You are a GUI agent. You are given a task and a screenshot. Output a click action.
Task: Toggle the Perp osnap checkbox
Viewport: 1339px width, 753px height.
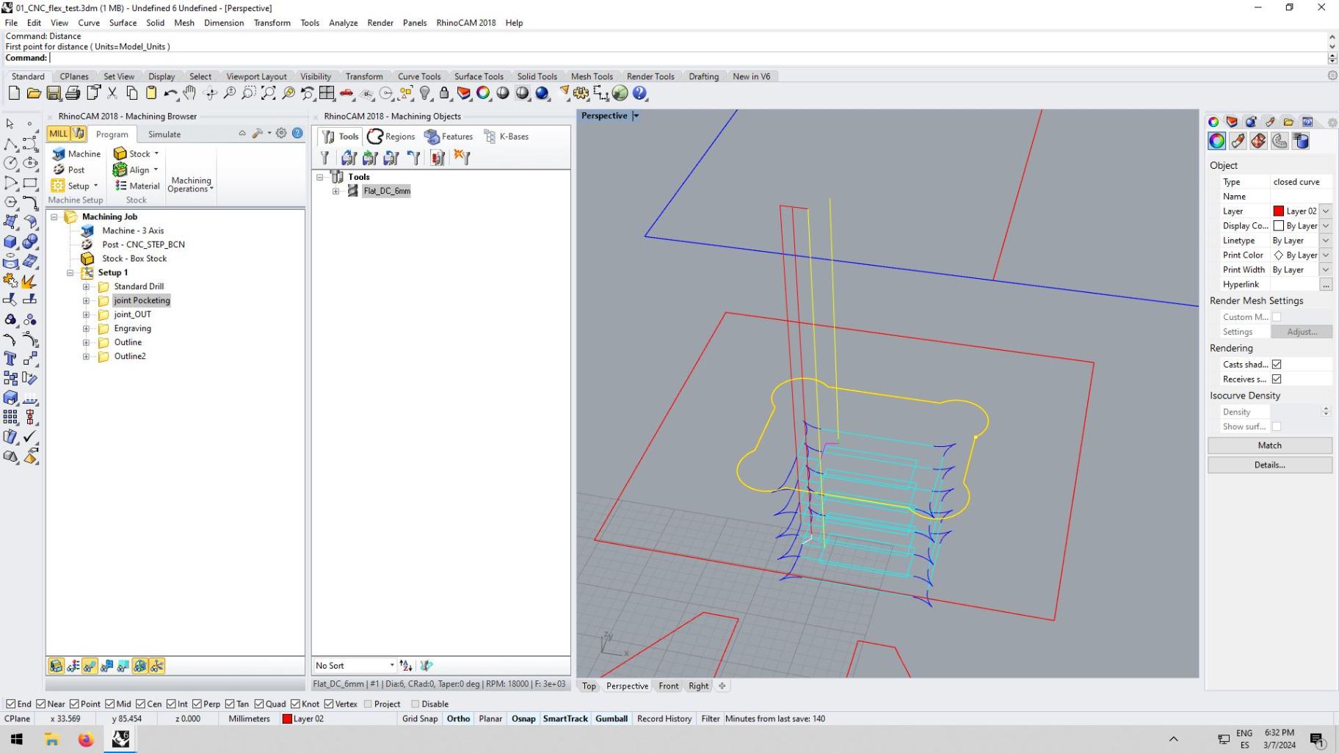tap(197, 704)
